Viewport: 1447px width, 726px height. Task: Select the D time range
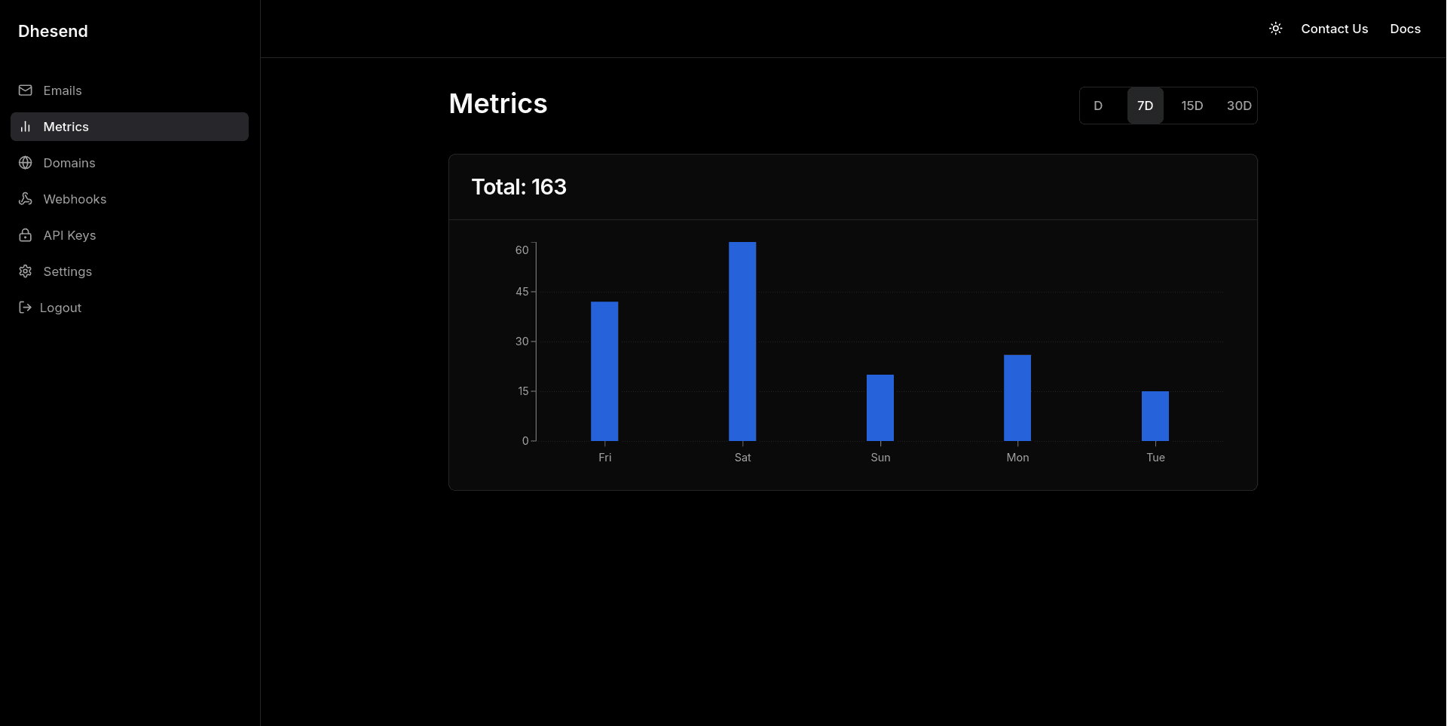click(x=1098, y=106)
